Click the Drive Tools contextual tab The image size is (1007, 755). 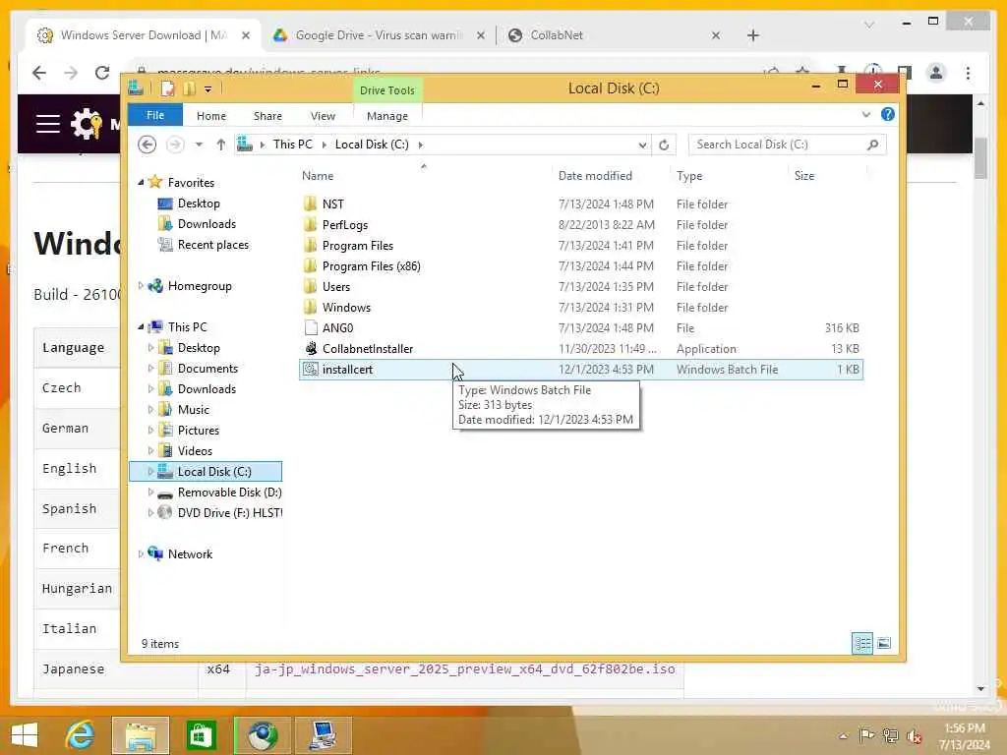pyautogui.click(x=386, y=89)
